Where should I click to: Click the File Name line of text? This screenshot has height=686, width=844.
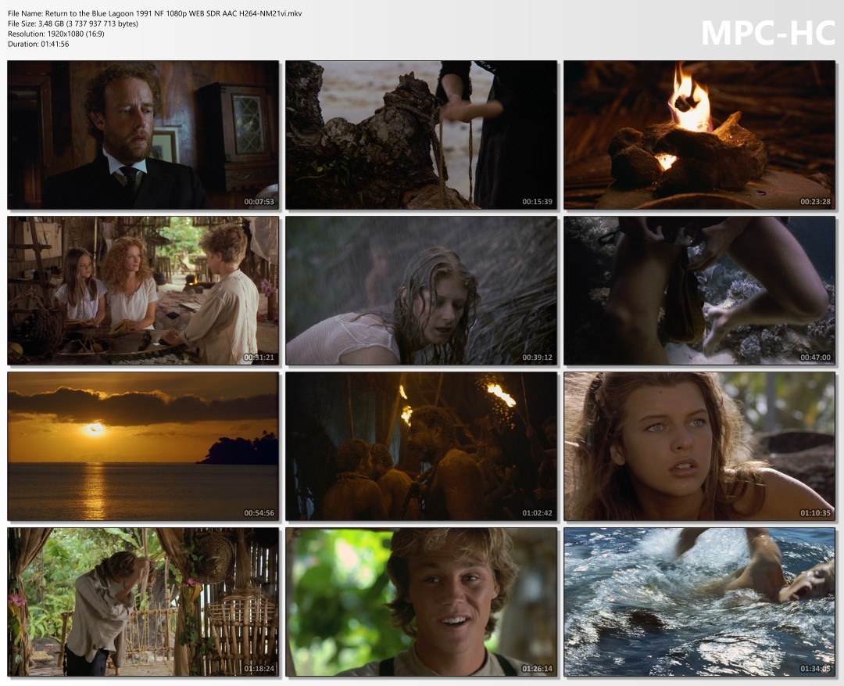[155, 13]
